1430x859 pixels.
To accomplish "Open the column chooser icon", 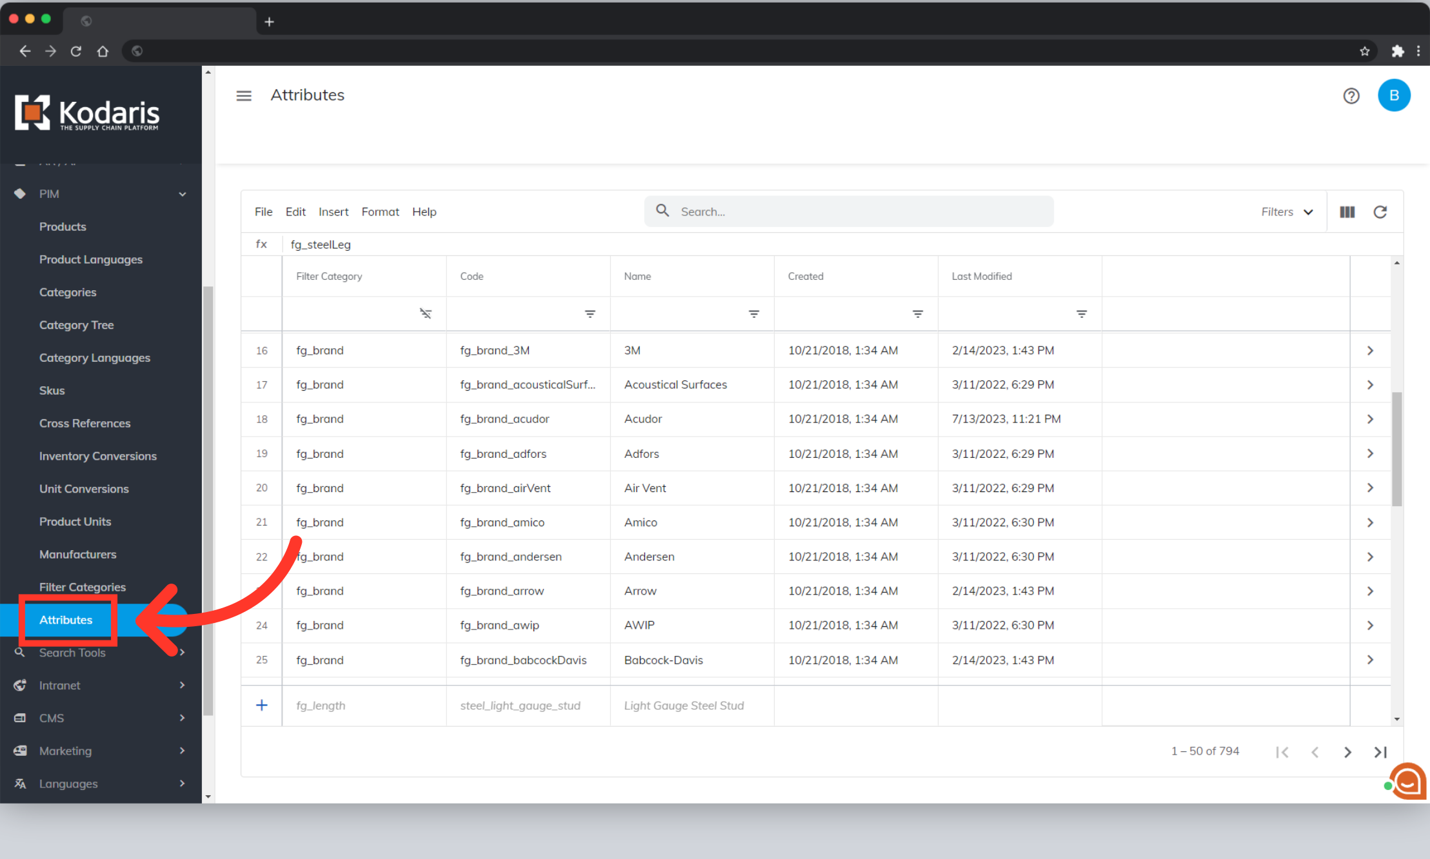I will (1347, 212).
